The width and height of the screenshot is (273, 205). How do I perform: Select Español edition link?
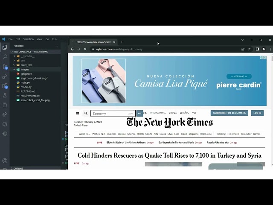[184, 113]
